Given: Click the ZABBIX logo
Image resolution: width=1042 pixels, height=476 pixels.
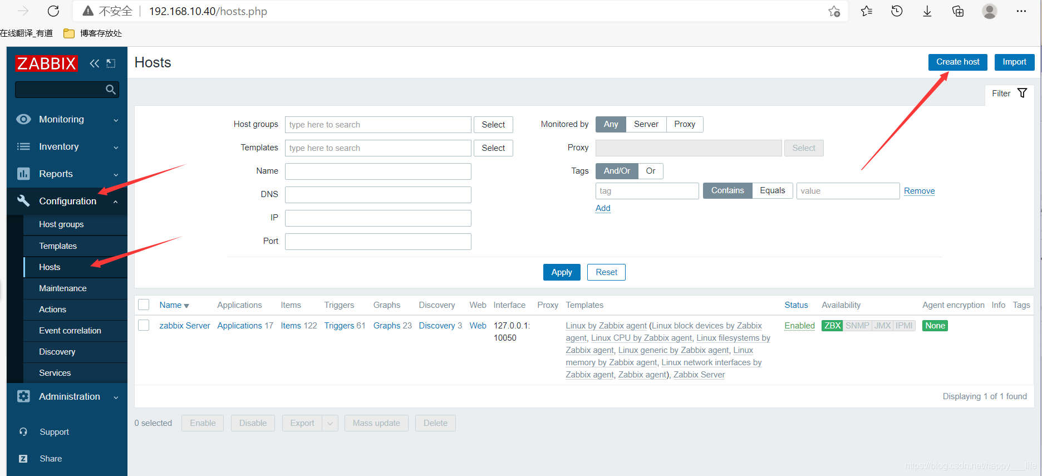Looking at the screenshot, I should 46,63.
